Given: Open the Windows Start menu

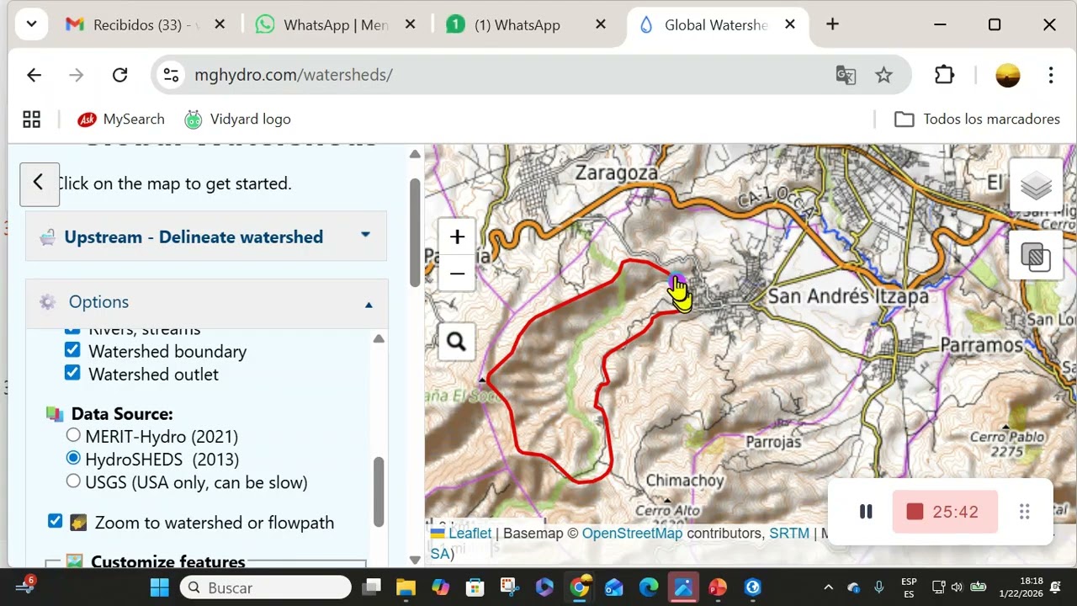Looking at the screenshot, I should tap(160, 587).
